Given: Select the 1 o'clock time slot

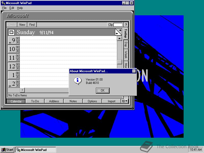Looking at the screenshot, I should [x=14, y=75].
